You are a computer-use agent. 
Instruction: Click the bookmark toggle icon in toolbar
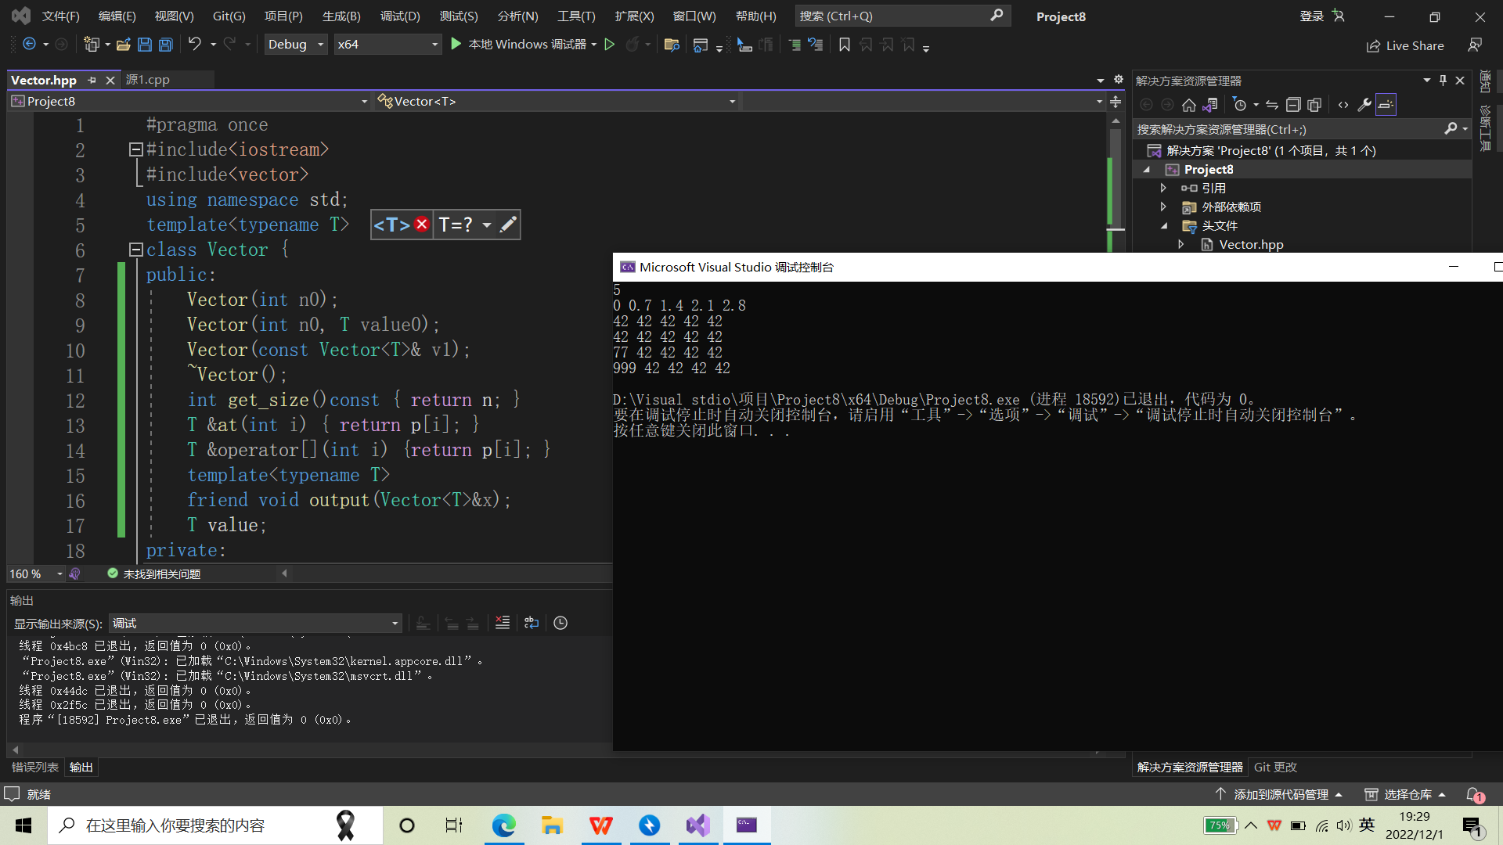point(844,45)
